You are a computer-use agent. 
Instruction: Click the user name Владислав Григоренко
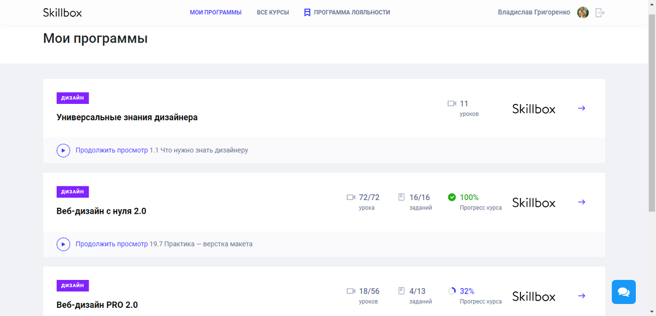[534, 12]
